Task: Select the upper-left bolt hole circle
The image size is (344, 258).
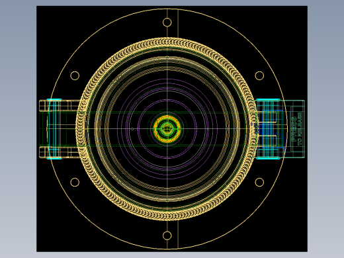Action: point(75,75)
